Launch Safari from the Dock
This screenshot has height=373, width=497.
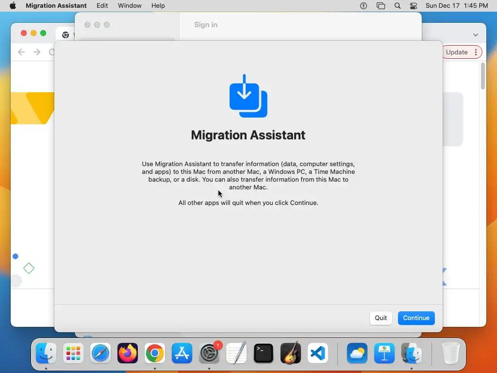[x=100, y=353]
